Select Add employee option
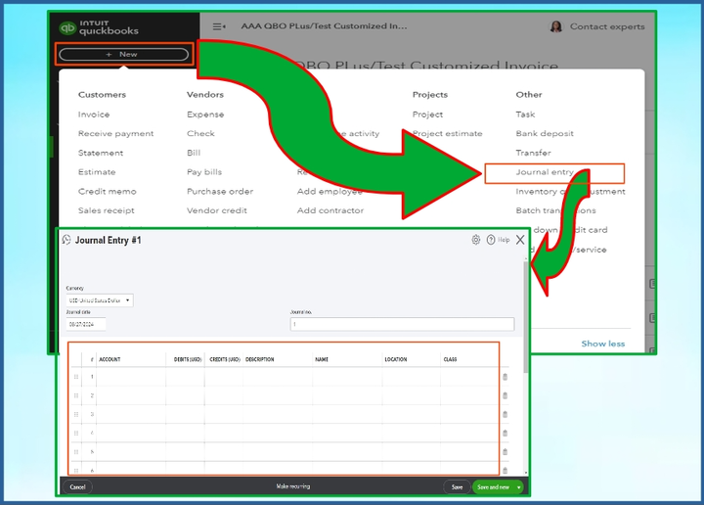This screenshot has height=505, width=704. click(x=330, y=192)
